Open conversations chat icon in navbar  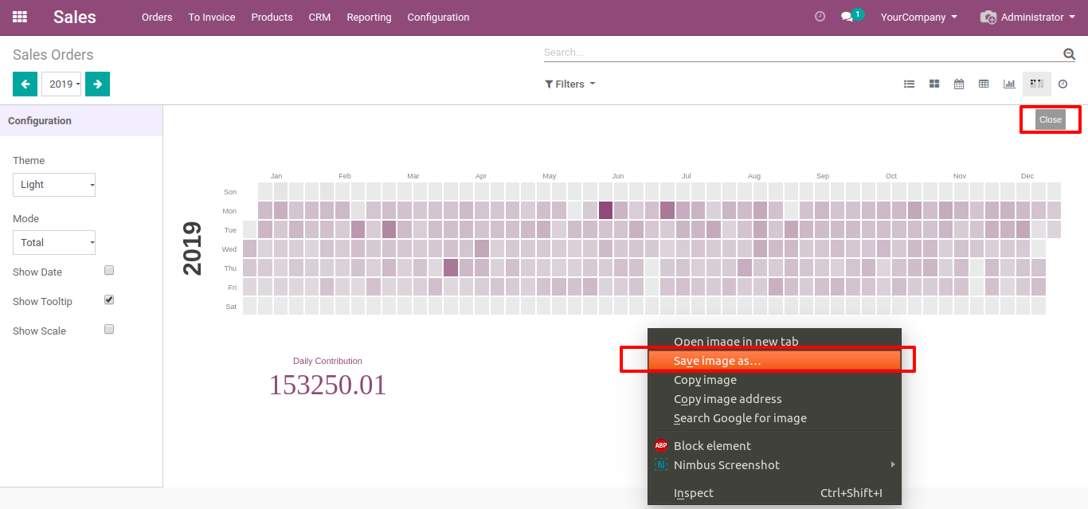pyautogui.click(x=847, y=17)
